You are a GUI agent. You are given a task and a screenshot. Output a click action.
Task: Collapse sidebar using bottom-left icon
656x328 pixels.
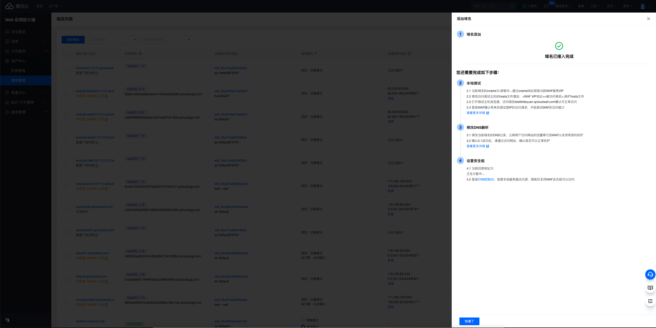pos(7,320)
